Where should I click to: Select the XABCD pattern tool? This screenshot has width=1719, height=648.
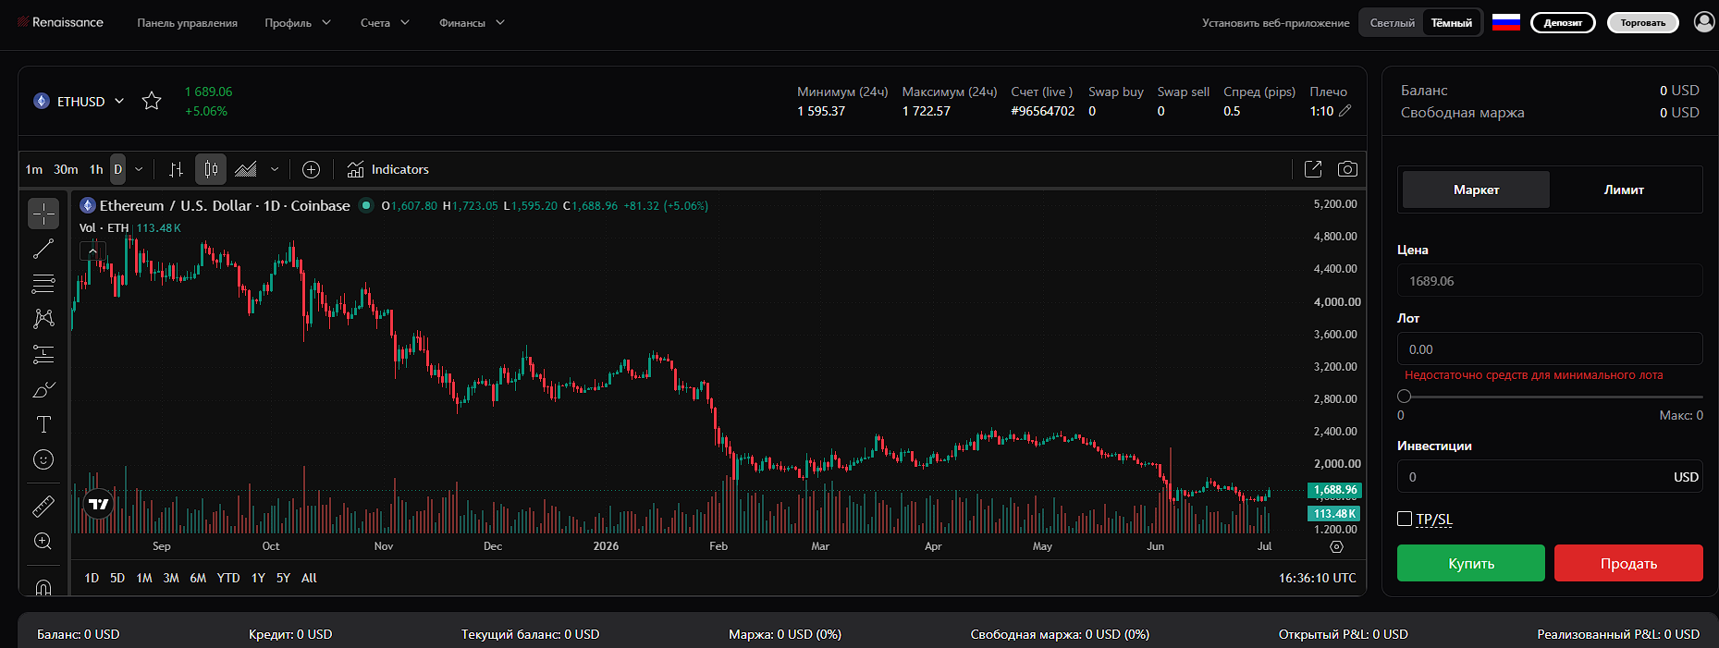point(43,319)
